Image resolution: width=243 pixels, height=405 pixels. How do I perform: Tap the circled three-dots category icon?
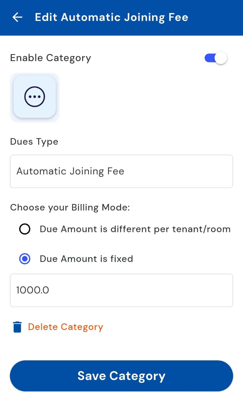35,97
